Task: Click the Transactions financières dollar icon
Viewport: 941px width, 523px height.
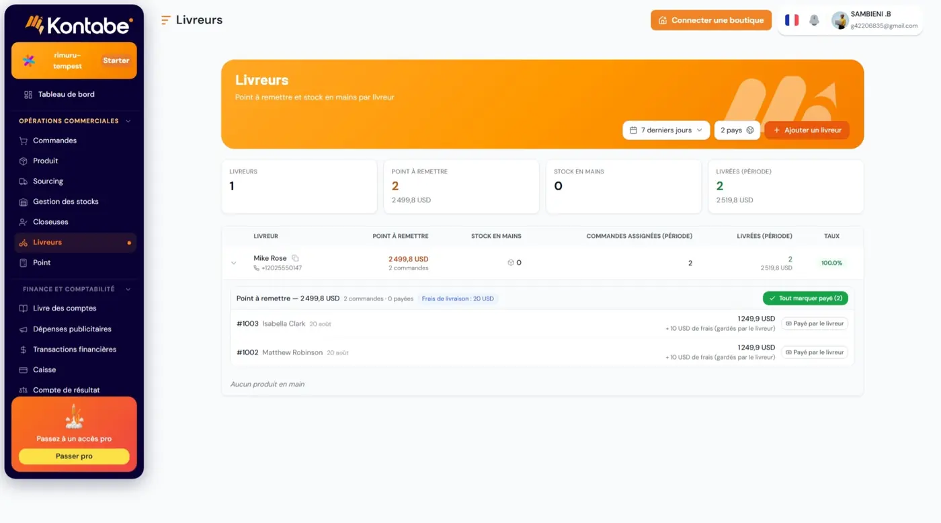Action: click(x=24, y=350)
